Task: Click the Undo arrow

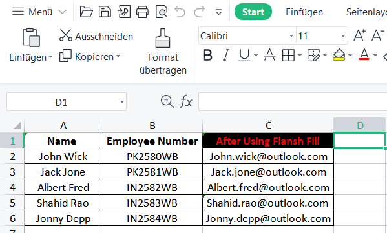Action: (180, 12)
